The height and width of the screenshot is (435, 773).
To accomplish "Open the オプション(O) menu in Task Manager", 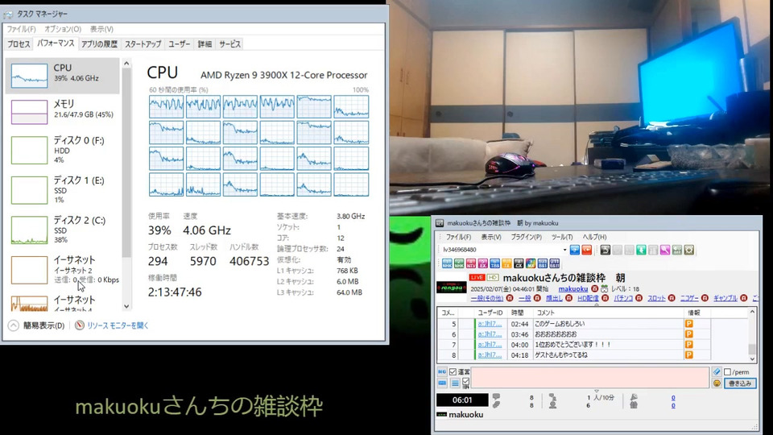I will point(63,29).
